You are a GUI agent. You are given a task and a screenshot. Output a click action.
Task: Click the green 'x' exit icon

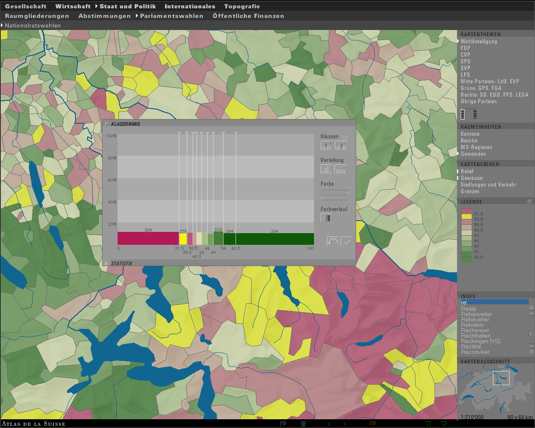(x=443, y=424)
